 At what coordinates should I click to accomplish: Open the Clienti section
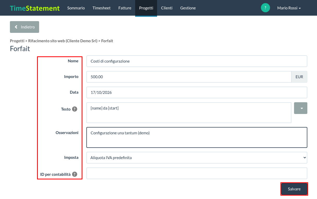(167, 8)
